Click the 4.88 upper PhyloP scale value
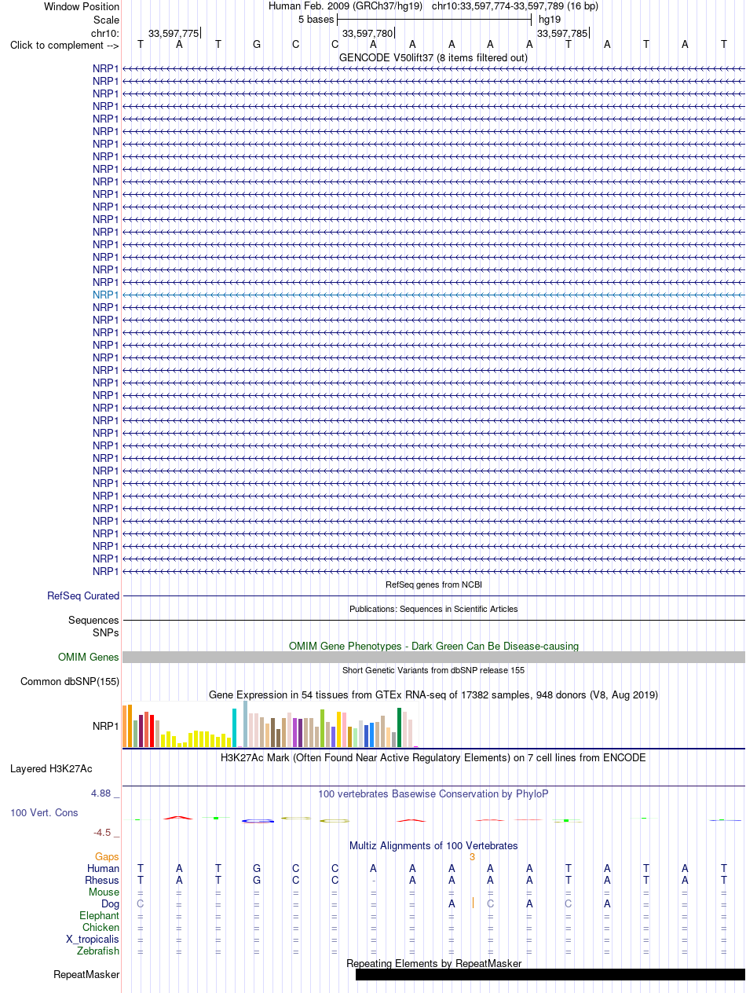Screen dimensions: 746x993 [x=103, y=793]
